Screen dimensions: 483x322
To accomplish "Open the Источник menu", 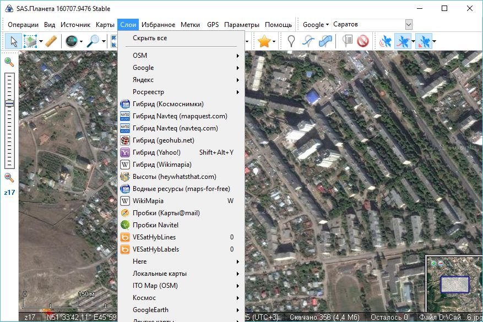I will tap(75, 25).
